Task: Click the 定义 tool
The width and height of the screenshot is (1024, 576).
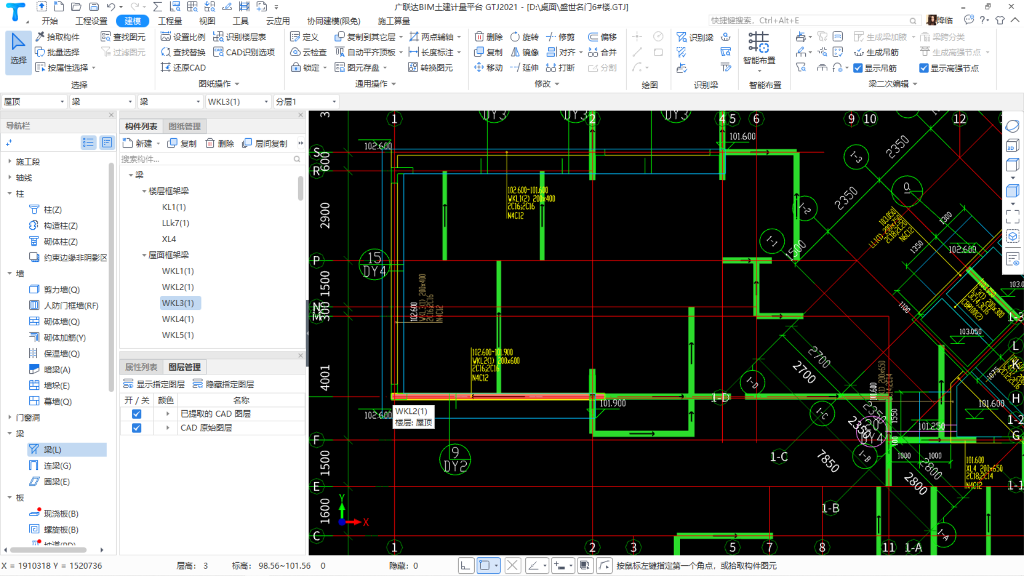Action: pos(304,37)
